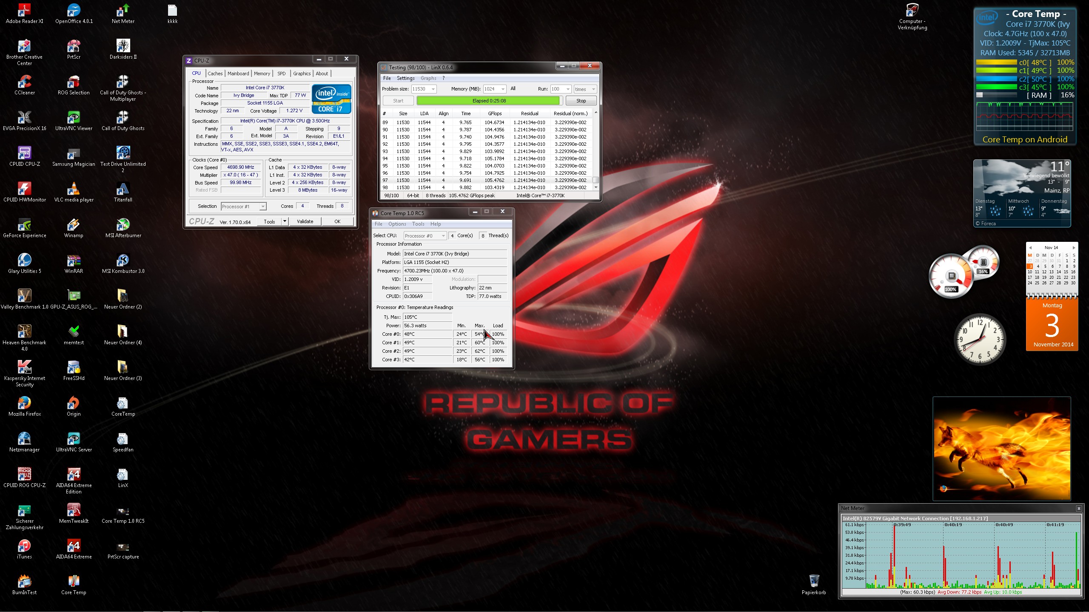Click the Foreca link in weather gadget

click(986, 223)
